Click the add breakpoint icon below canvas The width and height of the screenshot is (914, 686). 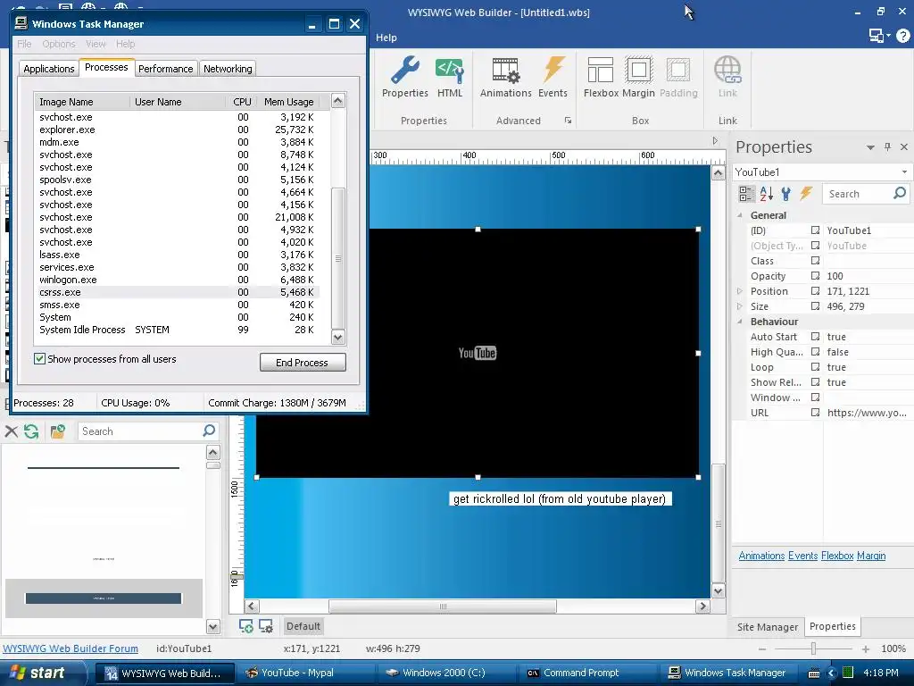click(246, 626)
